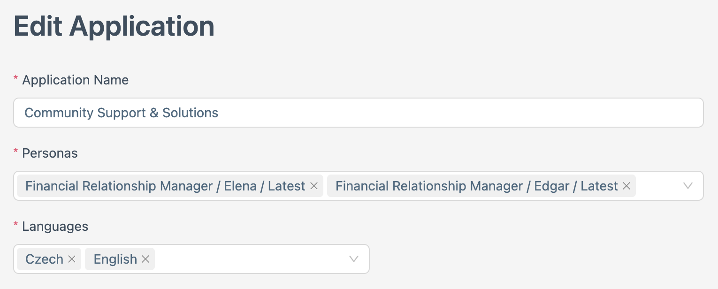
Task: Remove the Edgar persona tag
Action: pos(626,186)
